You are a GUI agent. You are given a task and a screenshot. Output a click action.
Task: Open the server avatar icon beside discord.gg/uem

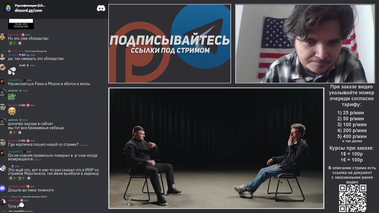tap(8, 8)
